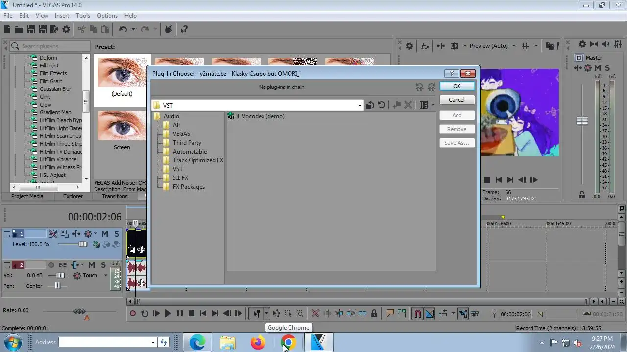The width and height of the screenshot is (627, 352).
Task: Toggle Automatic Crossfades button
Action: [429, 314]
